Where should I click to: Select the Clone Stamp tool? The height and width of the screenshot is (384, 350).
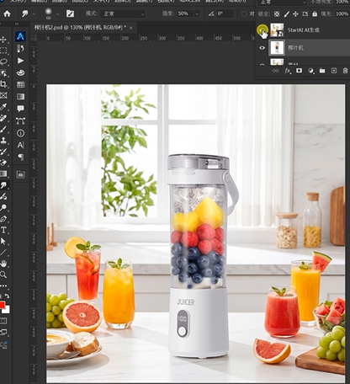[3, 141]
